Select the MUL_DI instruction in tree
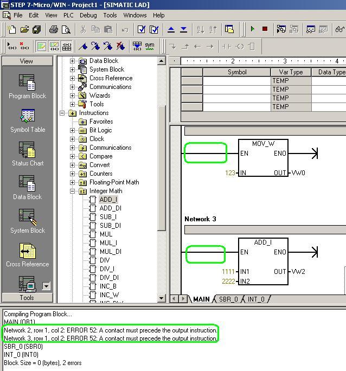 (111, 252)
